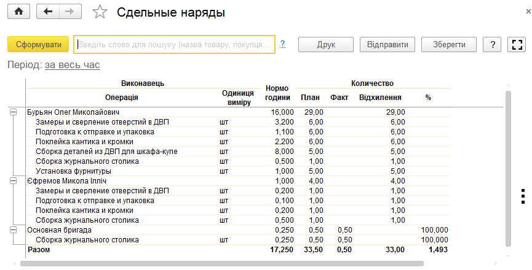
Task: Select the total percent value 1,493
Action: pos(438,250)
